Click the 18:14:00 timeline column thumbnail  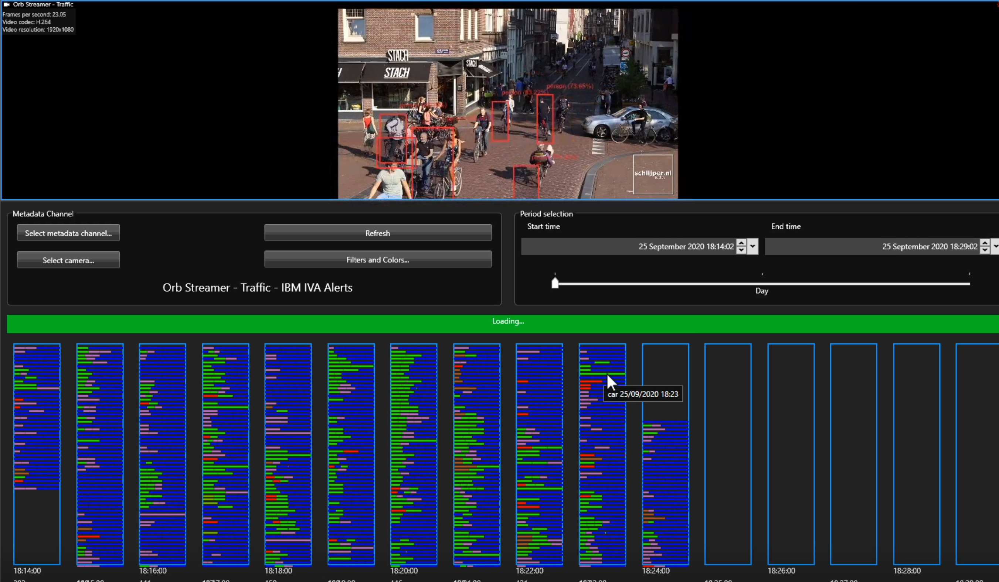pos(37,453)
